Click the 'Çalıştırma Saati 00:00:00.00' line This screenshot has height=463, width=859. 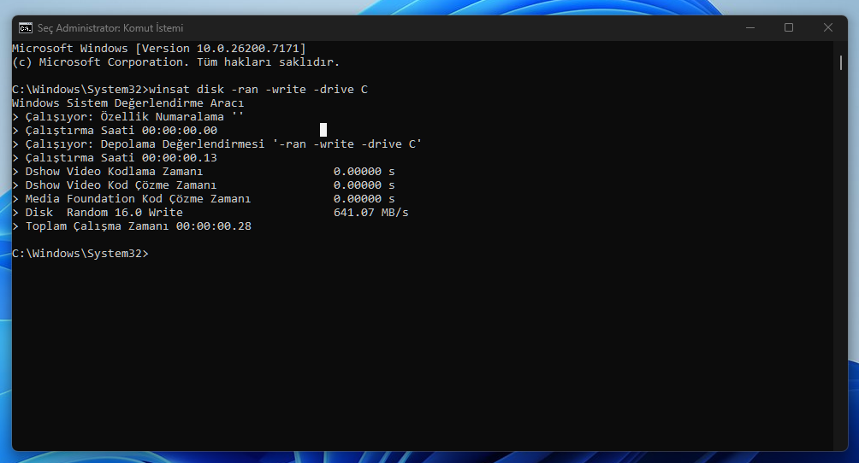tap(115, 130)
